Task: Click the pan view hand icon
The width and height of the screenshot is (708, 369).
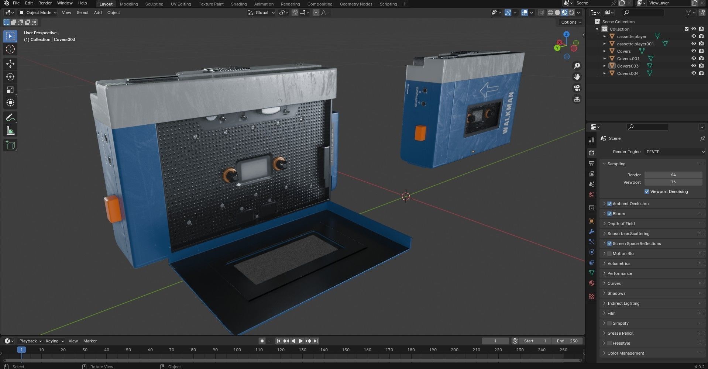Action: point(577,77)
